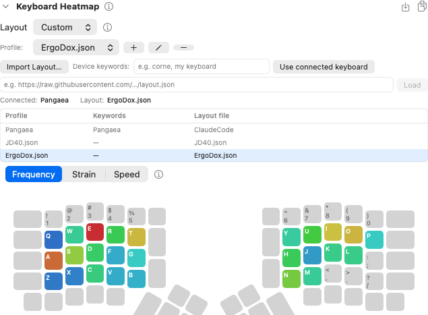Collapse the Keyboard Heatmap section
The width and height of the screenshot is (428, 315).
(6, 6)
